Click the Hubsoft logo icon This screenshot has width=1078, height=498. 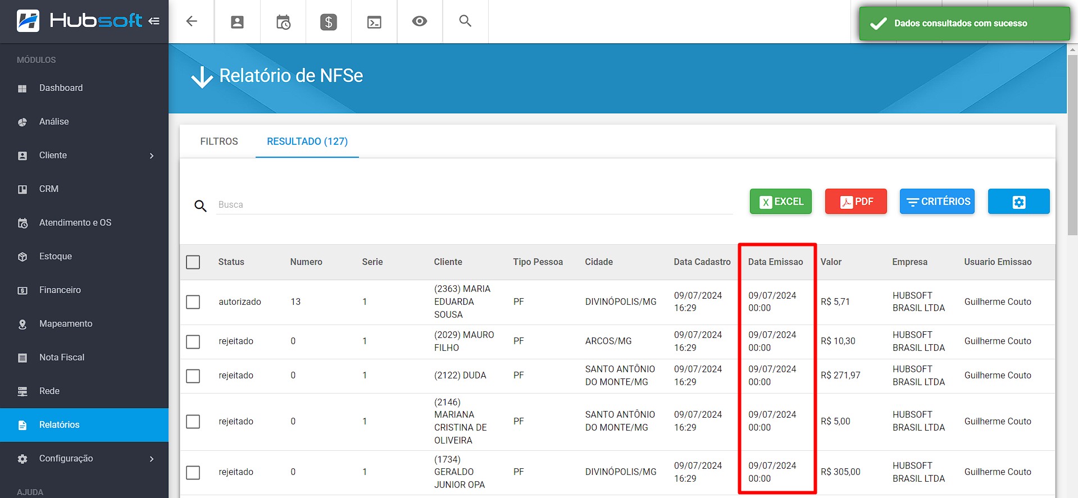28,21
